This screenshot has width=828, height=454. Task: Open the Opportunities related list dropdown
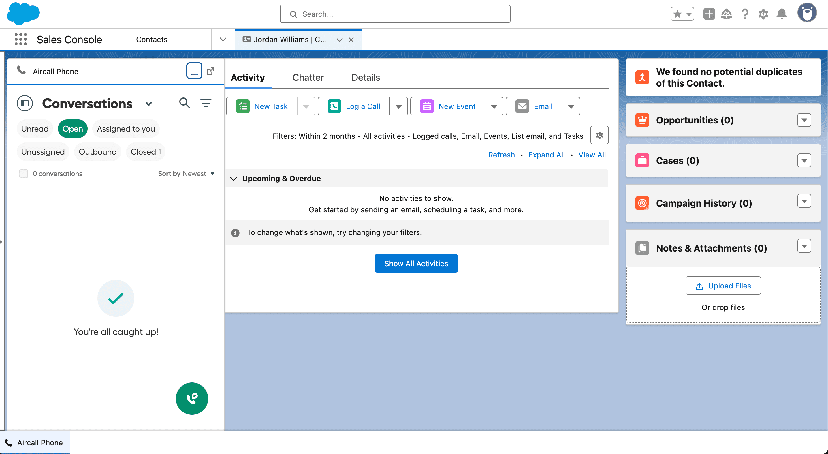[x=803, y=120]
